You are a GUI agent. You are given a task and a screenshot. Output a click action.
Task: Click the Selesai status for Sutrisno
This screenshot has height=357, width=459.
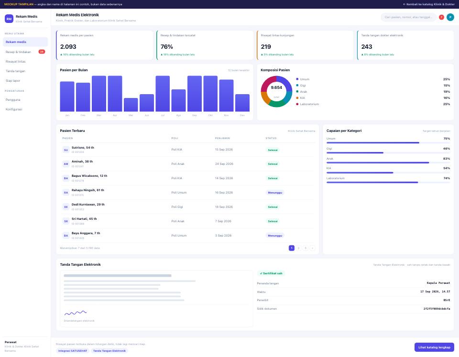273,150
